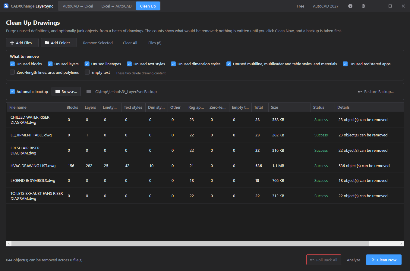Click Clear All files

tap(130, 43)
